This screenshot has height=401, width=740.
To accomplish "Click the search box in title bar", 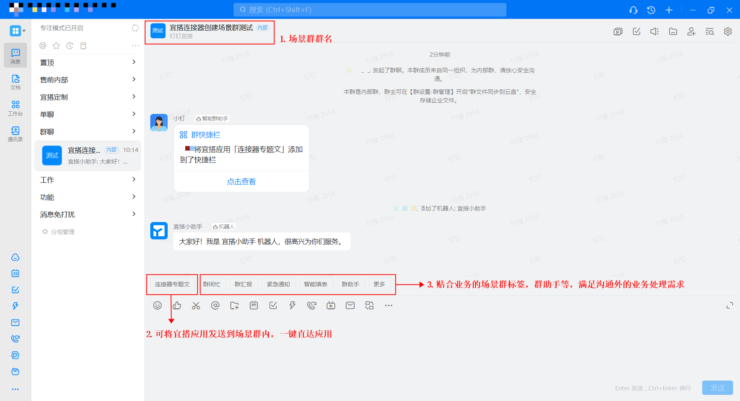I will coord(370,10).
